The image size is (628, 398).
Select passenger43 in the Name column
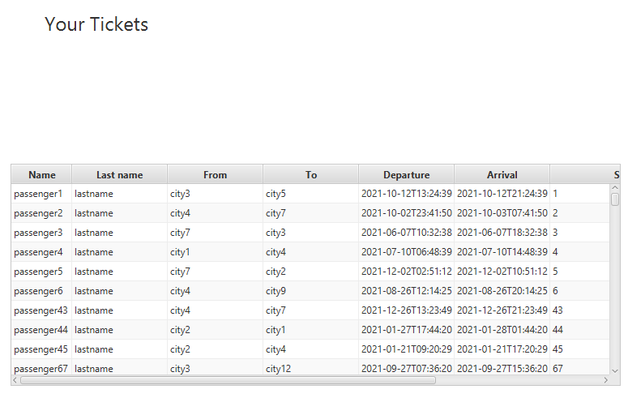pos(41,310)
